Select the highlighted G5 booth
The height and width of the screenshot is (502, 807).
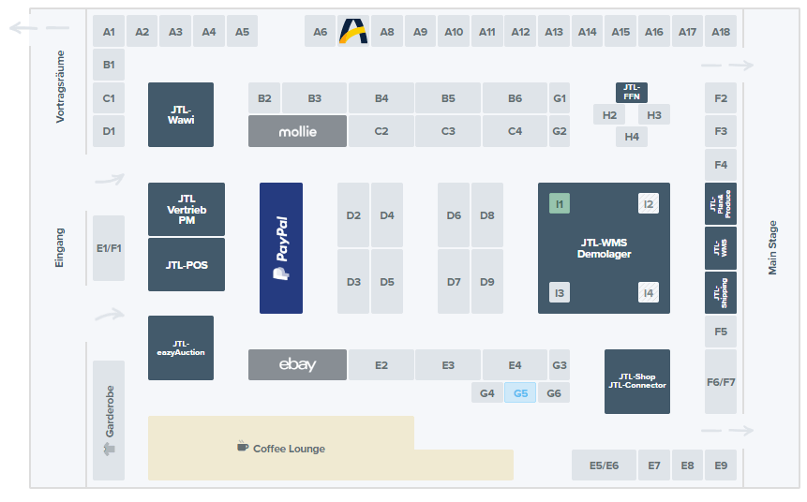click(x=520, y=393)
